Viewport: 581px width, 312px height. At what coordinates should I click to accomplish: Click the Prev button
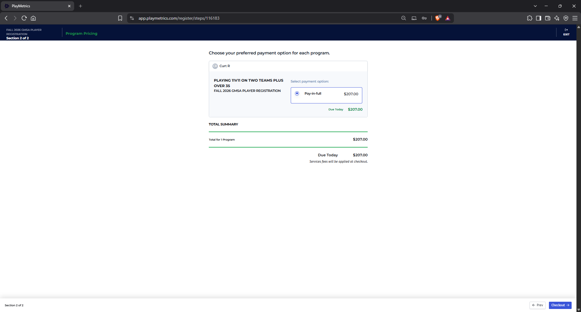537,305
